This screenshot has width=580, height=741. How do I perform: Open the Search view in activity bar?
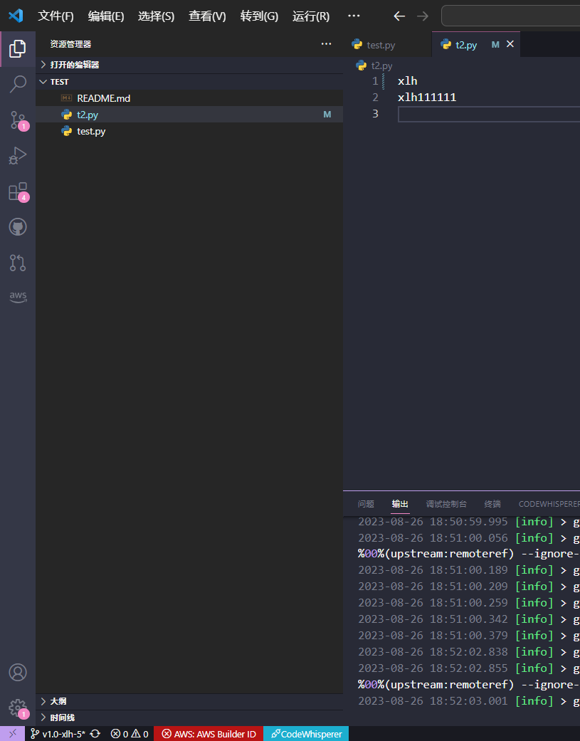(18, 85)
